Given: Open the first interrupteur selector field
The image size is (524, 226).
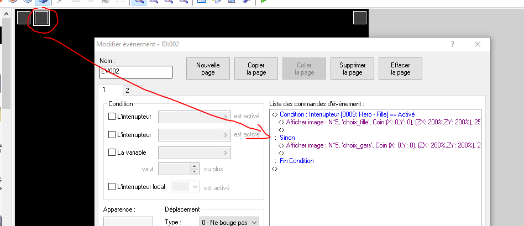Looking at the screenshot, I should coord(195,117).
